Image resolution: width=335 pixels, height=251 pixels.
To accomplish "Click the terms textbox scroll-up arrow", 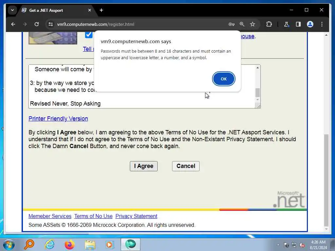I will 258,68.
